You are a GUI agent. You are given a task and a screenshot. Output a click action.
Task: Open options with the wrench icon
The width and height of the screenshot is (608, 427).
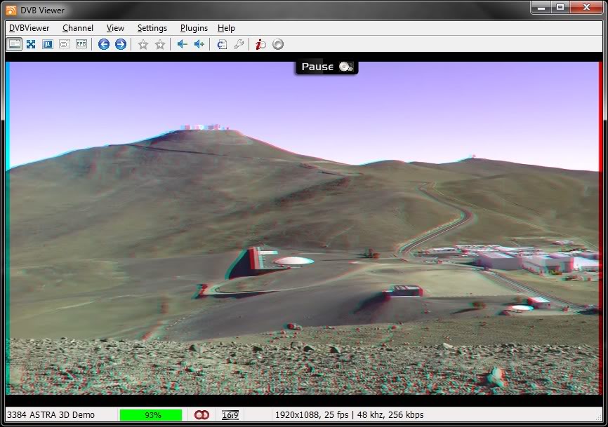point(239,44)
